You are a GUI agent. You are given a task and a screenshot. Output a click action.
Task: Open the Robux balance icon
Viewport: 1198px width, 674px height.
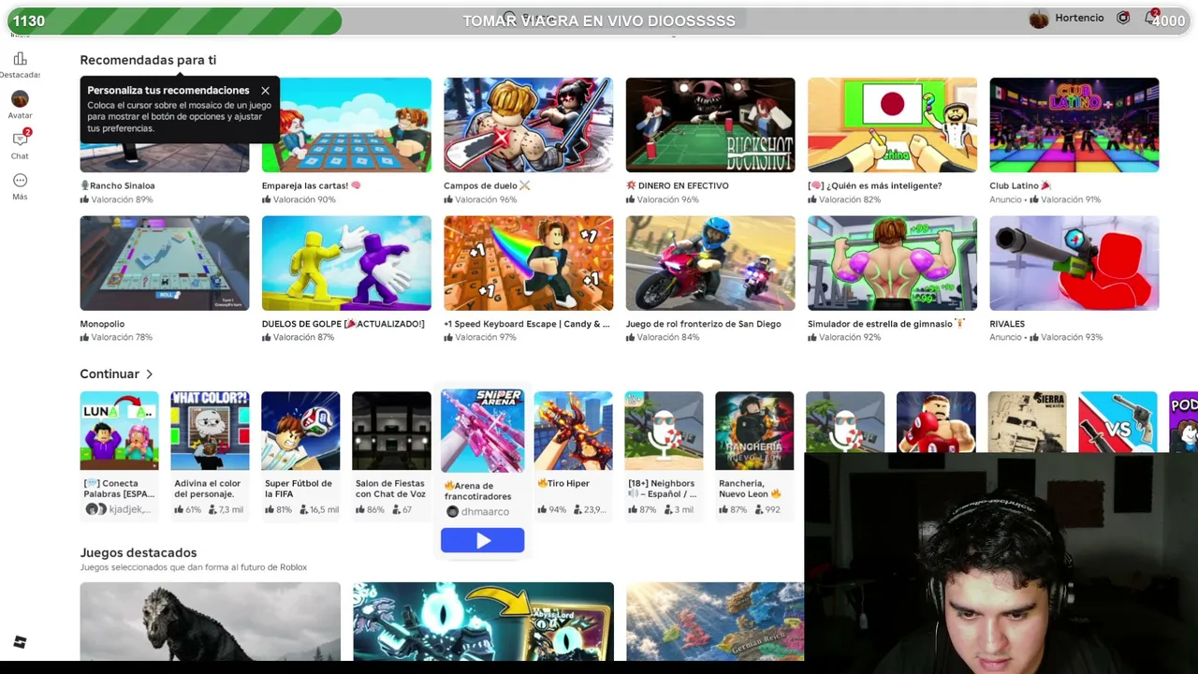pos(1123,18)
